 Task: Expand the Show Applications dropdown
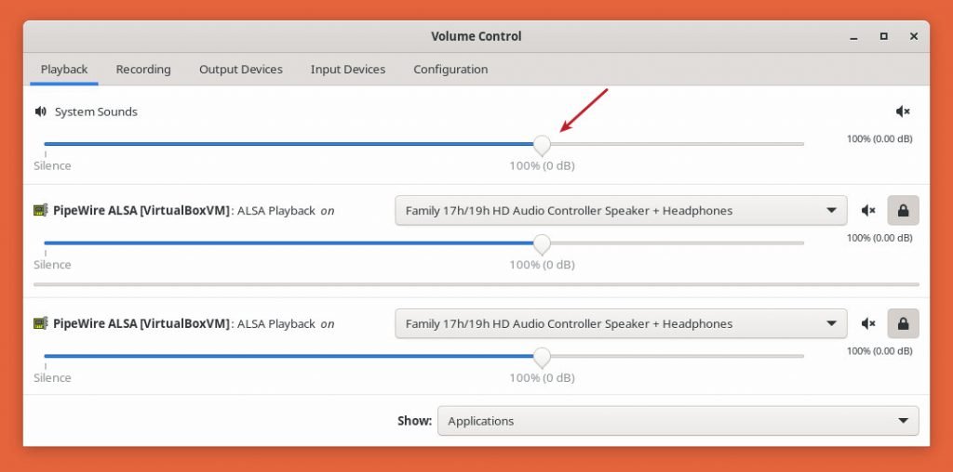[678, 421]
